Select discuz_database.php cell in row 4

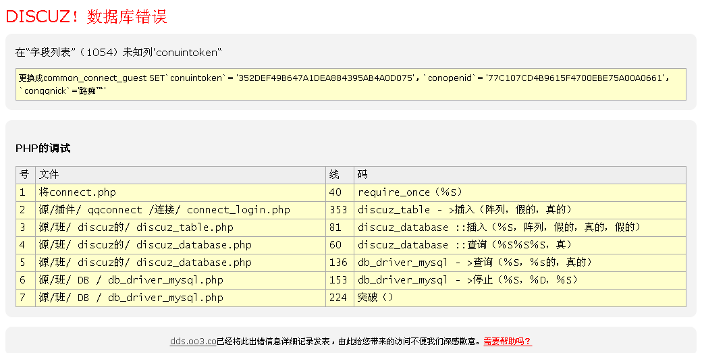coord(180,245)
